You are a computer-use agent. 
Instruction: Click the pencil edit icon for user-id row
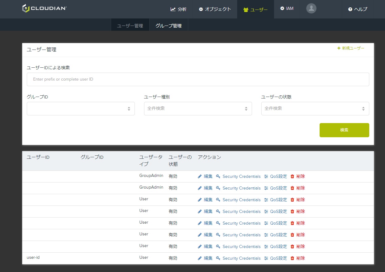tap(200, 258)
